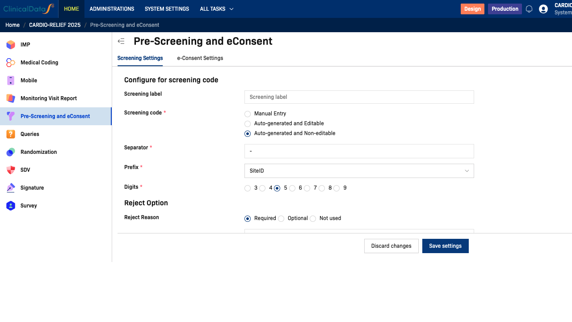Image resolution: width=572 pixels, height=322 pixels.
Task: Open the Signature module
Action: tap(32, 187)
